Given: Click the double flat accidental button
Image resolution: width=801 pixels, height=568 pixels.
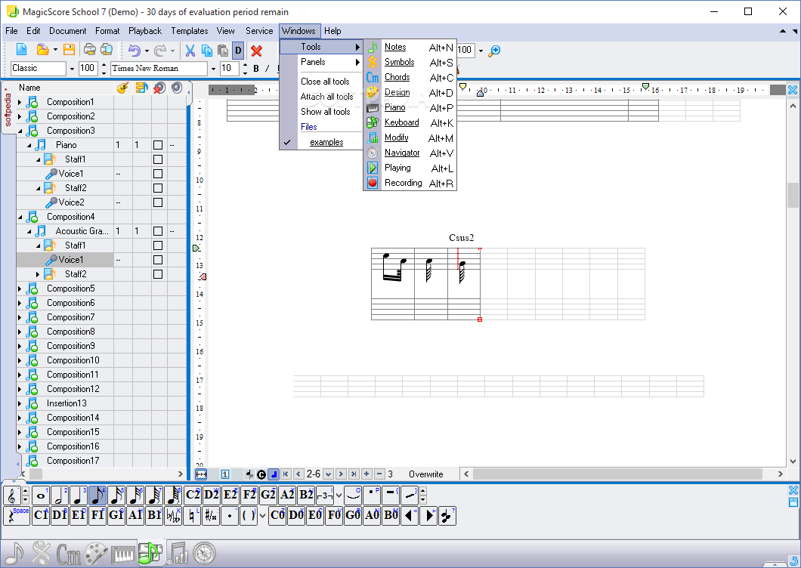Looking at the screenshot, I should coord(173,515).
